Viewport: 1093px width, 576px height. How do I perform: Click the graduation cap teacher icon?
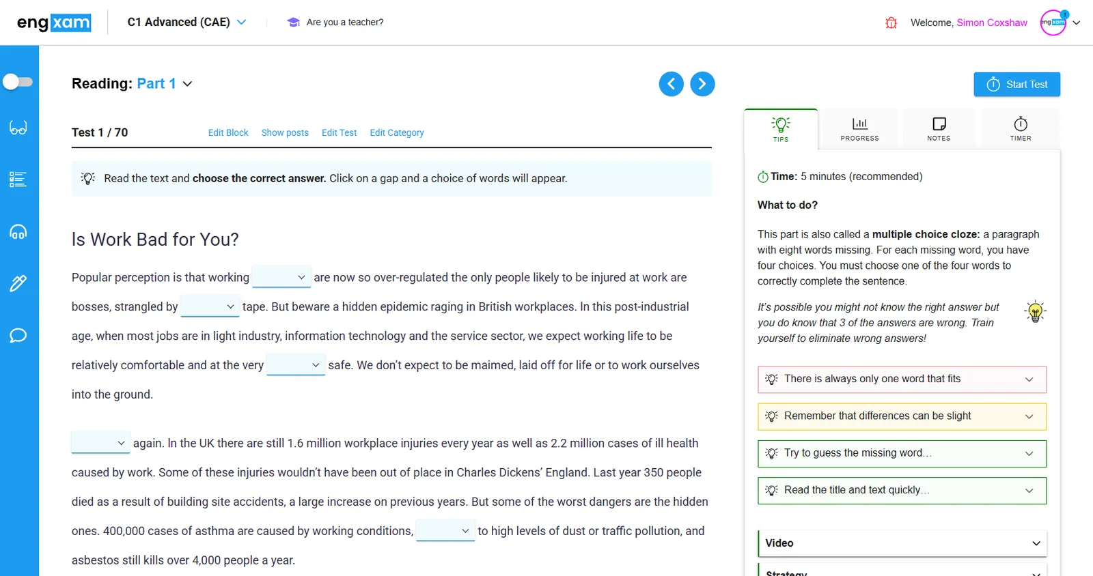(294, 23)
